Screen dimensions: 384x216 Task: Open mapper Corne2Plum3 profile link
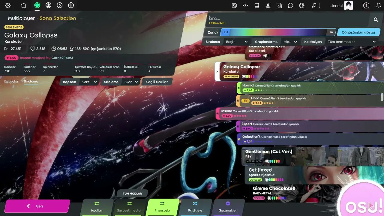click(x=62, y=58)
